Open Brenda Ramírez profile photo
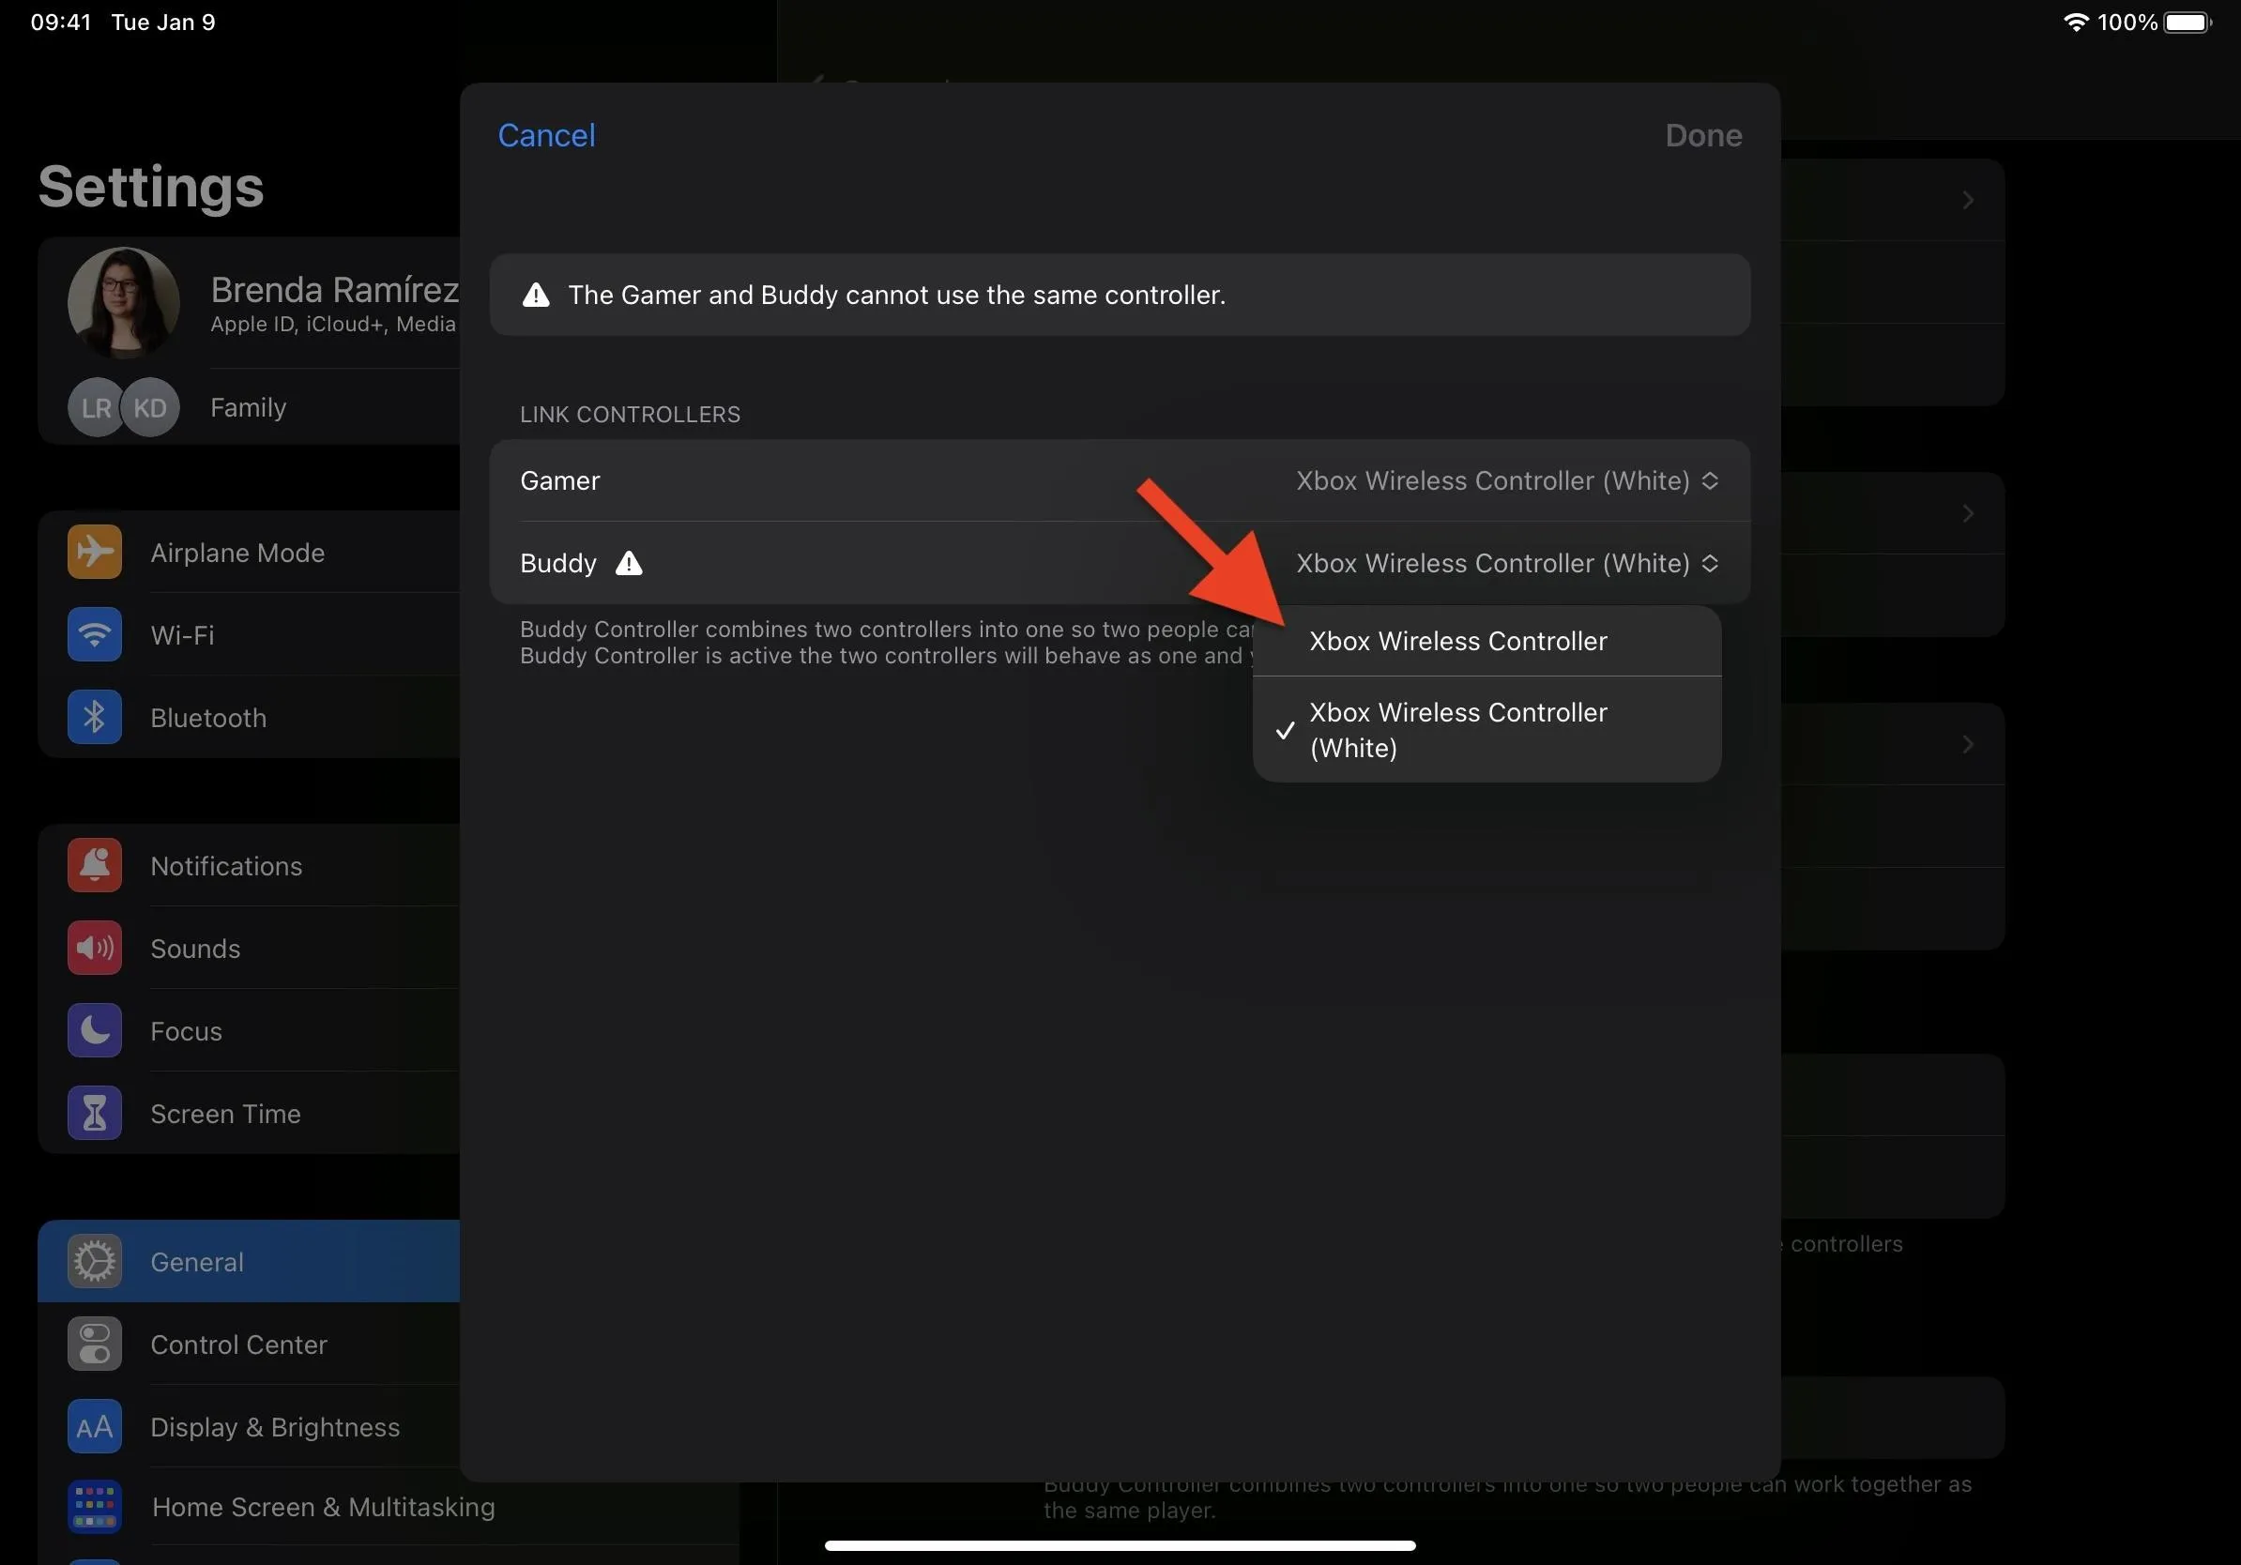The image size is (2241, 1565). (124, 302)
